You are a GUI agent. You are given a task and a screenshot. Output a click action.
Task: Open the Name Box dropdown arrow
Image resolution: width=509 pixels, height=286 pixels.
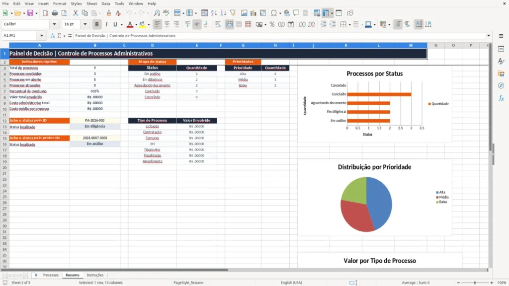click(x=42, y=36)
